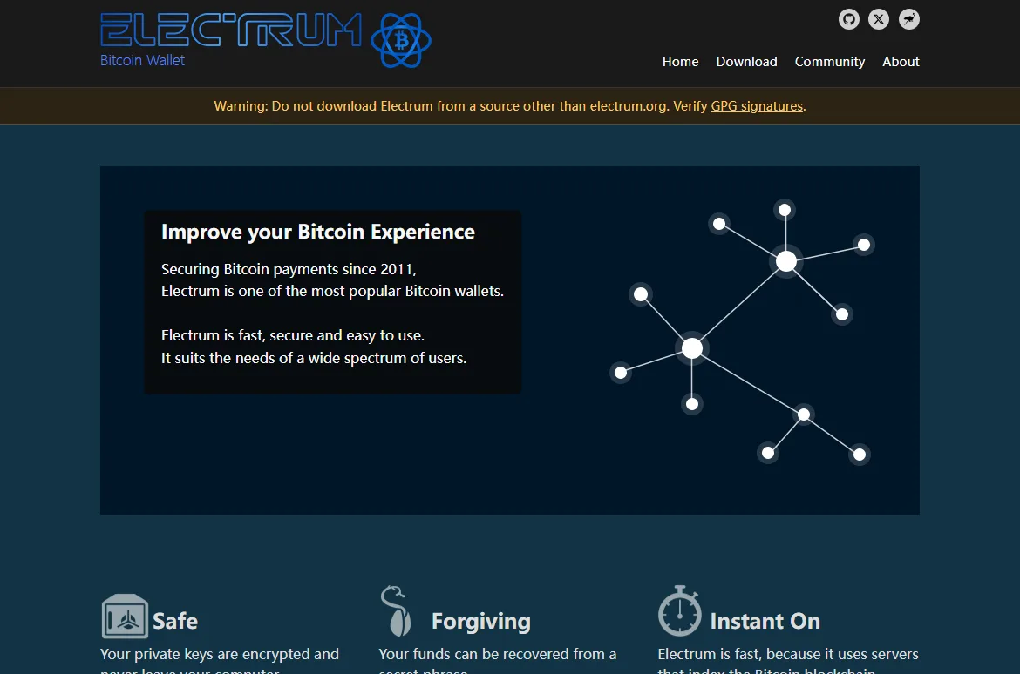Open the About page

[901, 62]
